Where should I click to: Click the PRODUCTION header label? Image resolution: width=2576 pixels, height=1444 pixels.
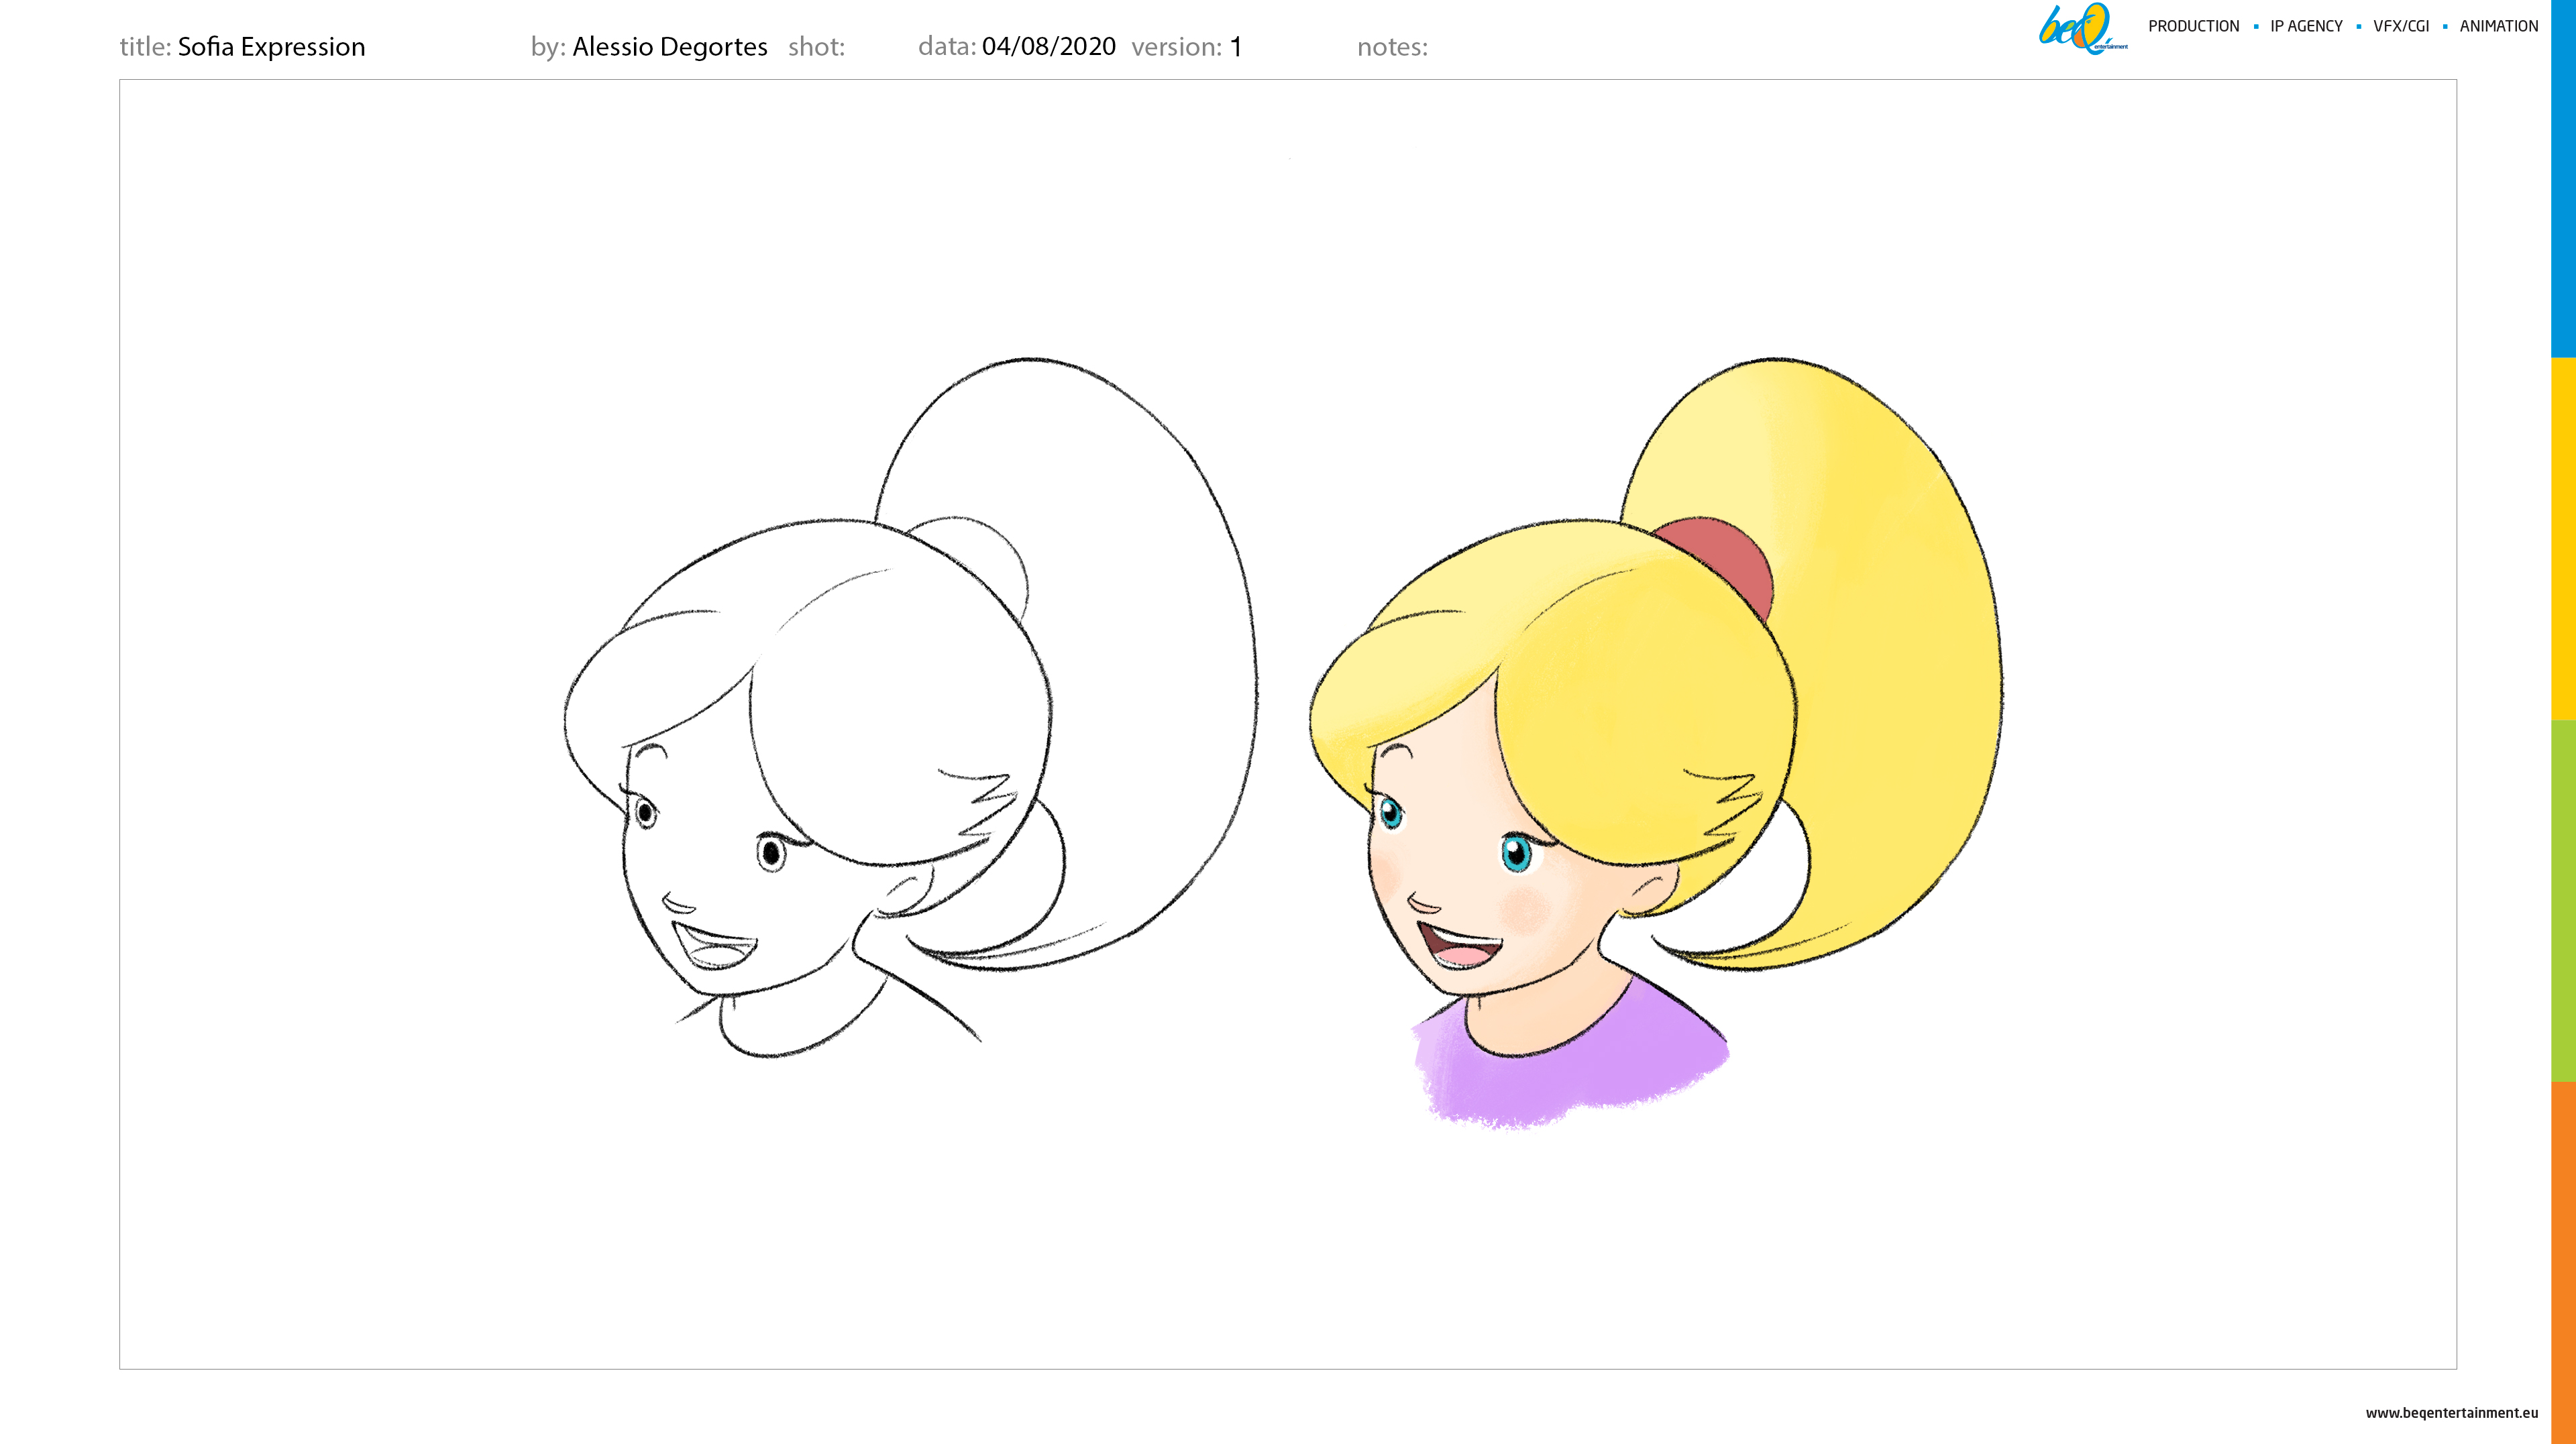click(2193, 26)
